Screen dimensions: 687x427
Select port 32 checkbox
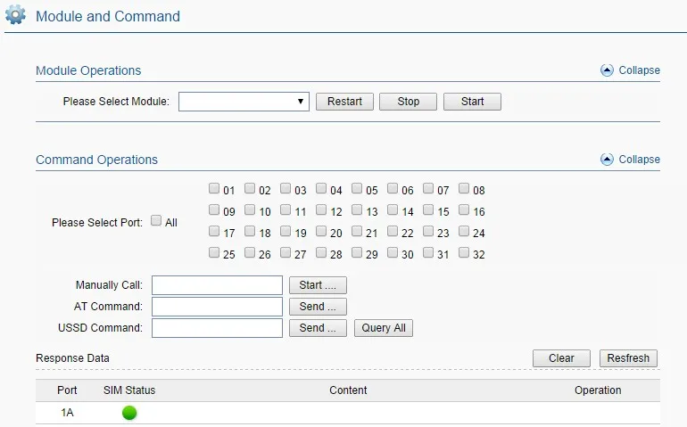(x=464, y=253)
